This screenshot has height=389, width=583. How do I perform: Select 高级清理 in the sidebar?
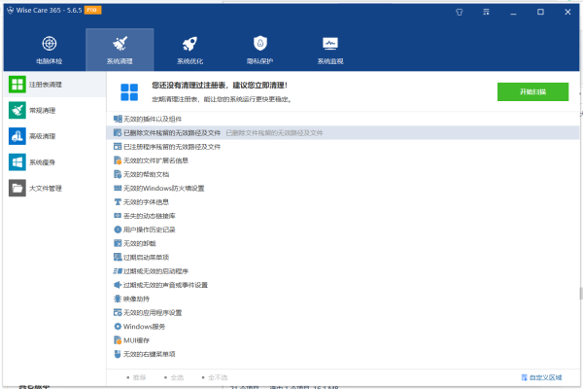click(54, 136)
